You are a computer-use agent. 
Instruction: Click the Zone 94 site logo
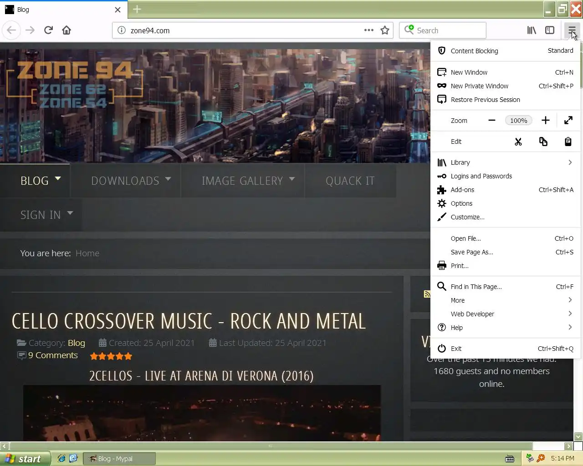point(75,85)
